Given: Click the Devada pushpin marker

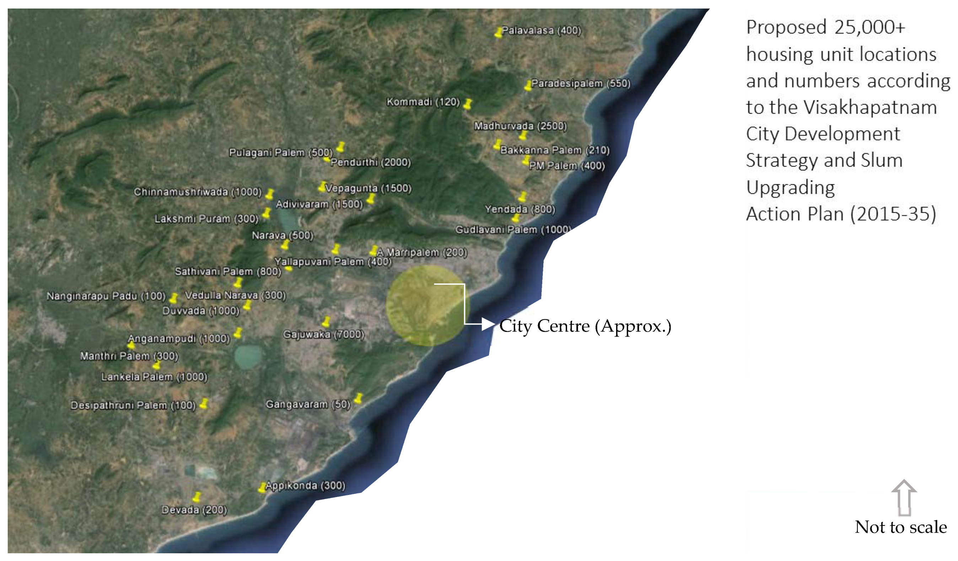Looking at the screenshot, I should (x=197, y=497).
